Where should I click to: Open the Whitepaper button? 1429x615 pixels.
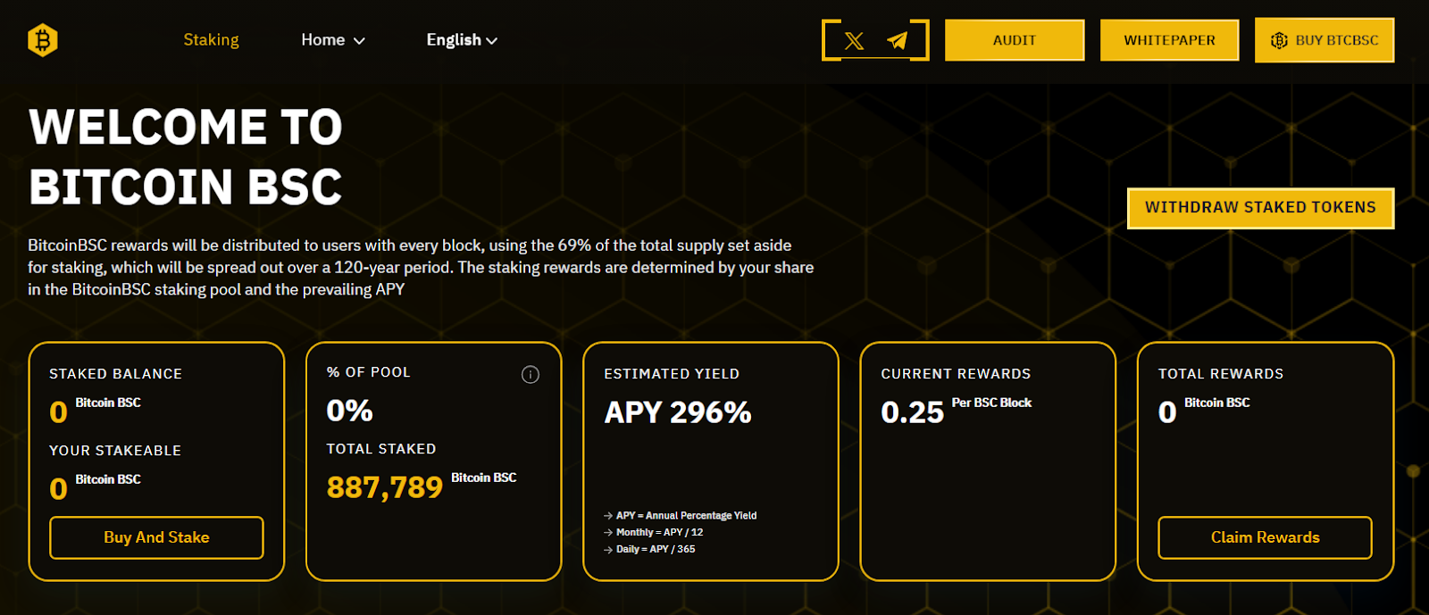click(x=1169, y=40)
